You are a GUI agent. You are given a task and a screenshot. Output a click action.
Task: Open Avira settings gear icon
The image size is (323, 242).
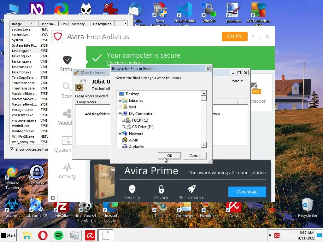pos(53,198)
